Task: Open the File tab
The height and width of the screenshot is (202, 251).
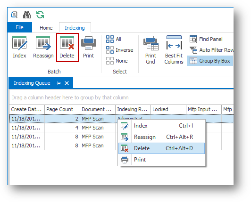Action: 19,27
